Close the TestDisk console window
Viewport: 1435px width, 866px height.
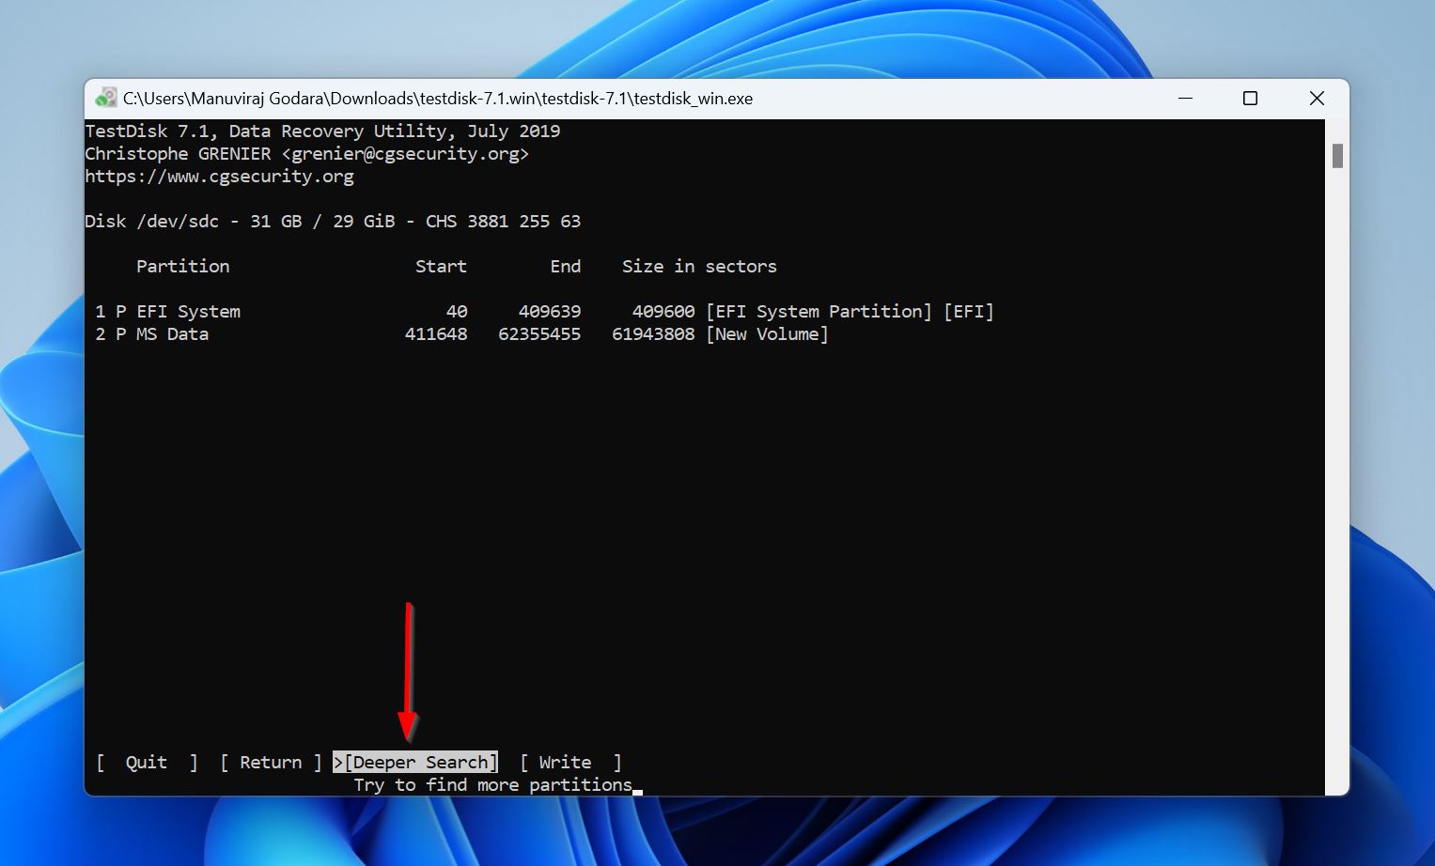(x=1317, y=98)
